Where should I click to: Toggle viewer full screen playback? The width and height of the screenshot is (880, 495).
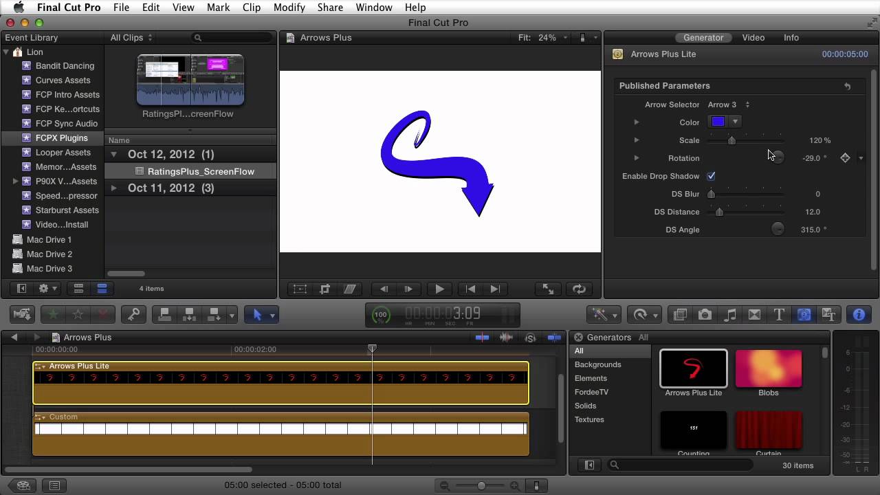click(x=548, y=289)
